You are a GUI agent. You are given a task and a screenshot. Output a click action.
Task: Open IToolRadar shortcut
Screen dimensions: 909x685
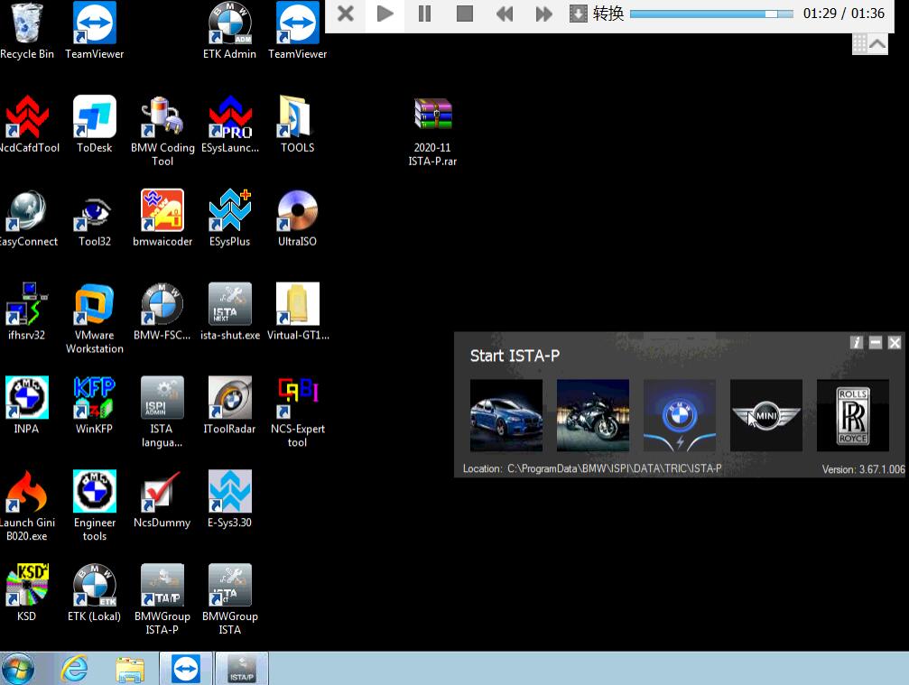tap(230, 405)
